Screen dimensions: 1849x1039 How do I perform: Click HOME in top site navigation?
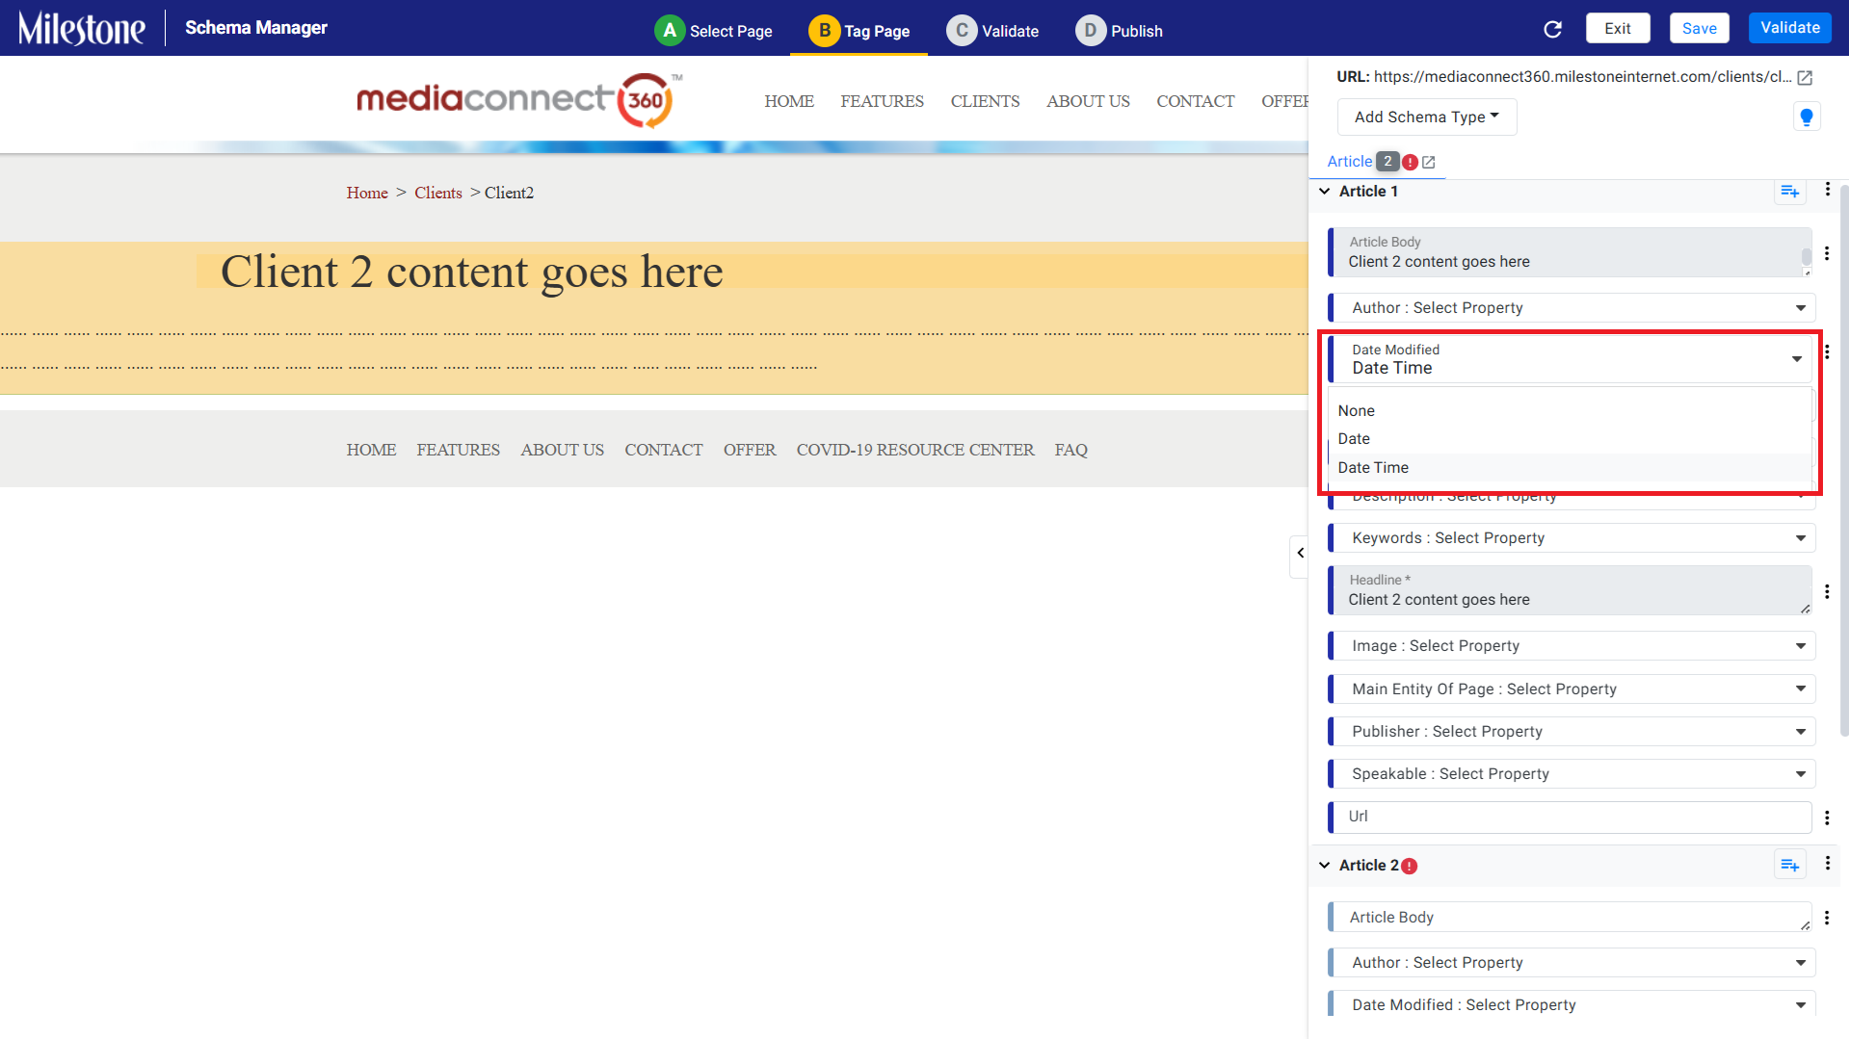pyautogui.click(x=789, y=102)
